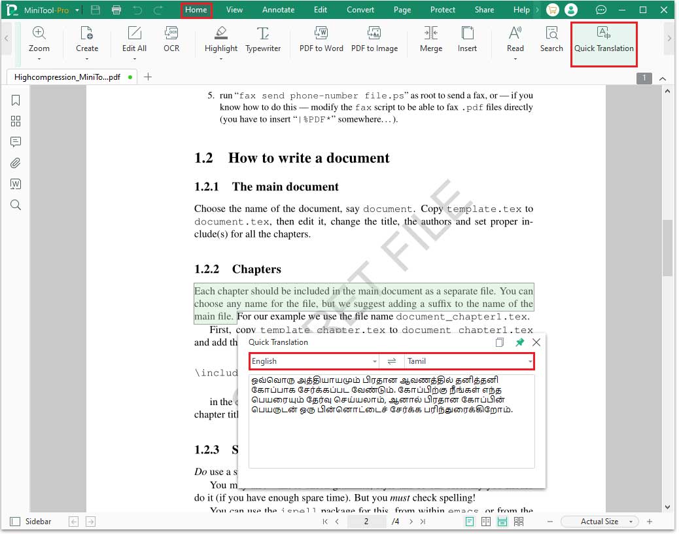The height and width of the screenshot is (534, 679).
Task: Select the Create tool
Action: click(x=86, y=41)
